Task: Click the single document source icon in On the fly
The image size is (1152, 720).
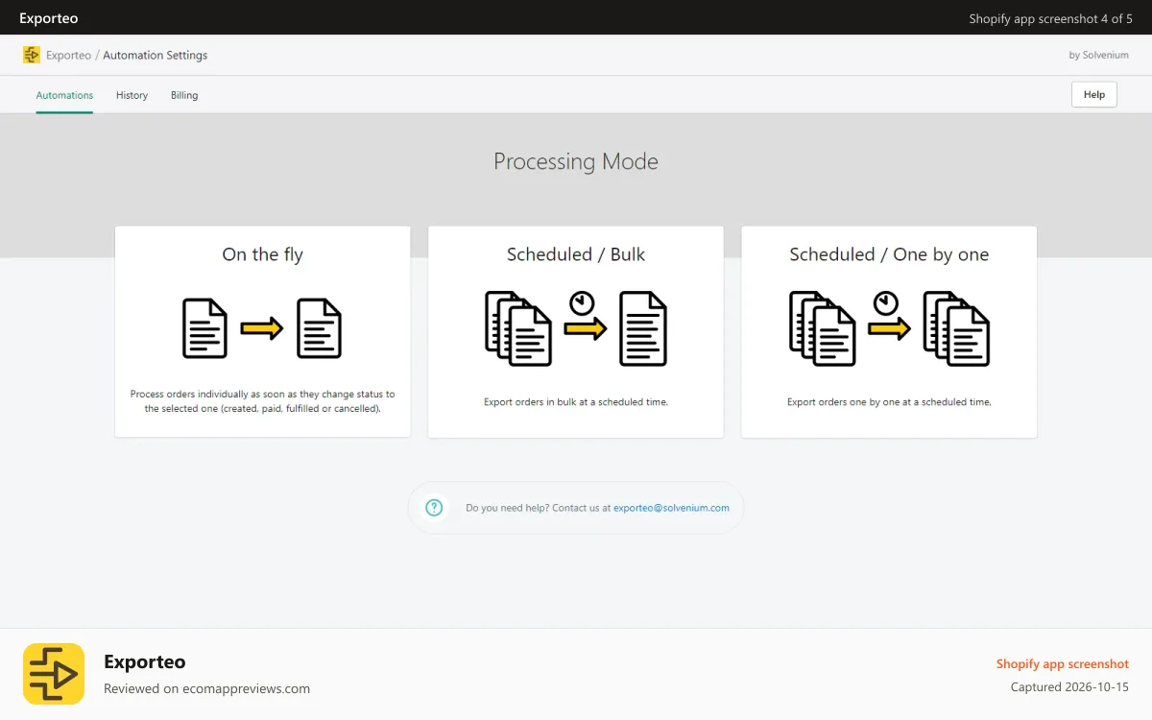Action: pos(204,328)
